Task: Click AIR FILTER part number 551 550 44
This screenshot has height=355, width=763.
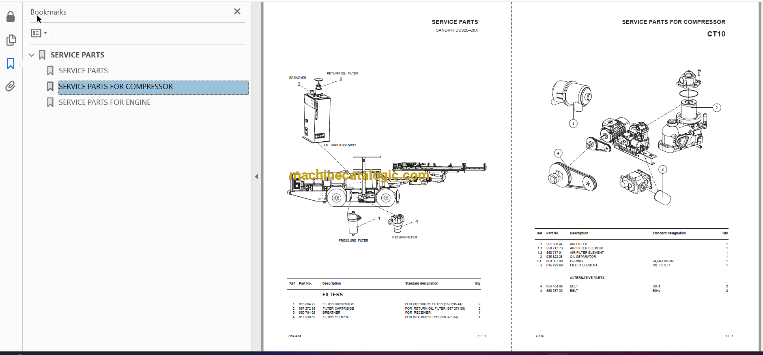Action: pyautogui.click(x=554, y=244)
